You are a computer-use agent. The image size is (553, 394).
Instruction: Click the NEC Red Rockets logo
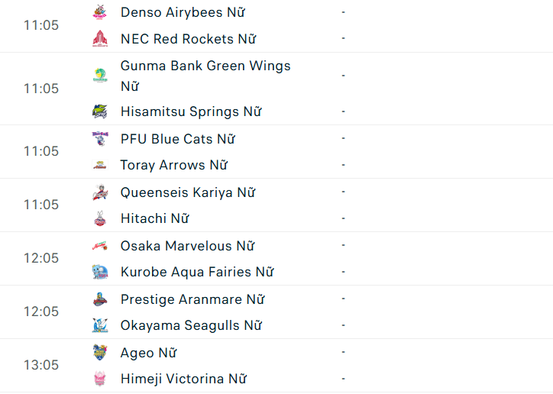[100, 39]
